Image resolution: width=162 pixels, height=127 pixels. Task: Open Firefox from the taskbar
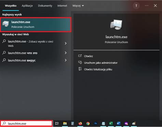(x=80, y=124)
